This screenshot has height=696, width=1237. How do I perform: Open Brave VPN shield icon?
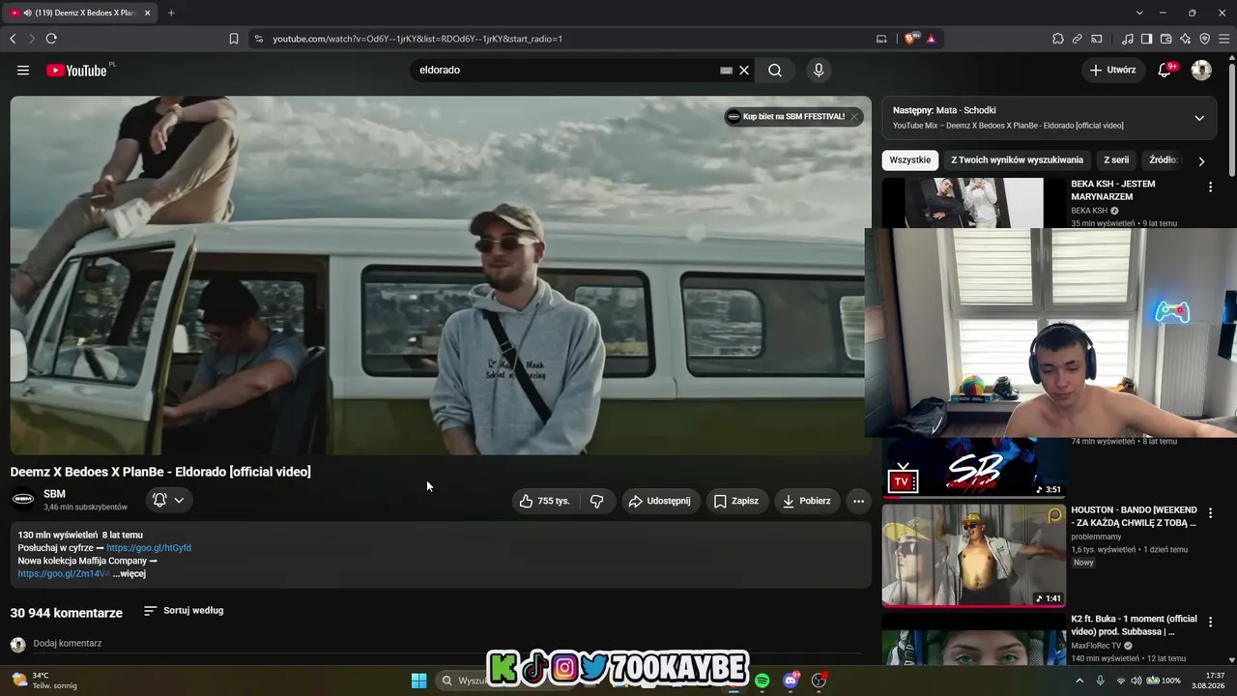click(x=1205, y=39)
